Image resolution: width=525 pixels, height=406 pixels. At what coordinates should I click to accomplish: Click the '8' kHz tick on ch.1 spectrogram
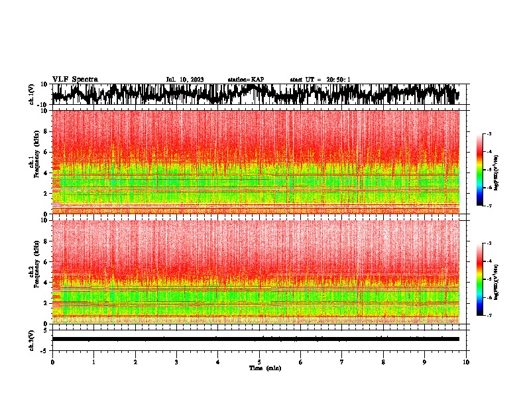coord(46,131)
